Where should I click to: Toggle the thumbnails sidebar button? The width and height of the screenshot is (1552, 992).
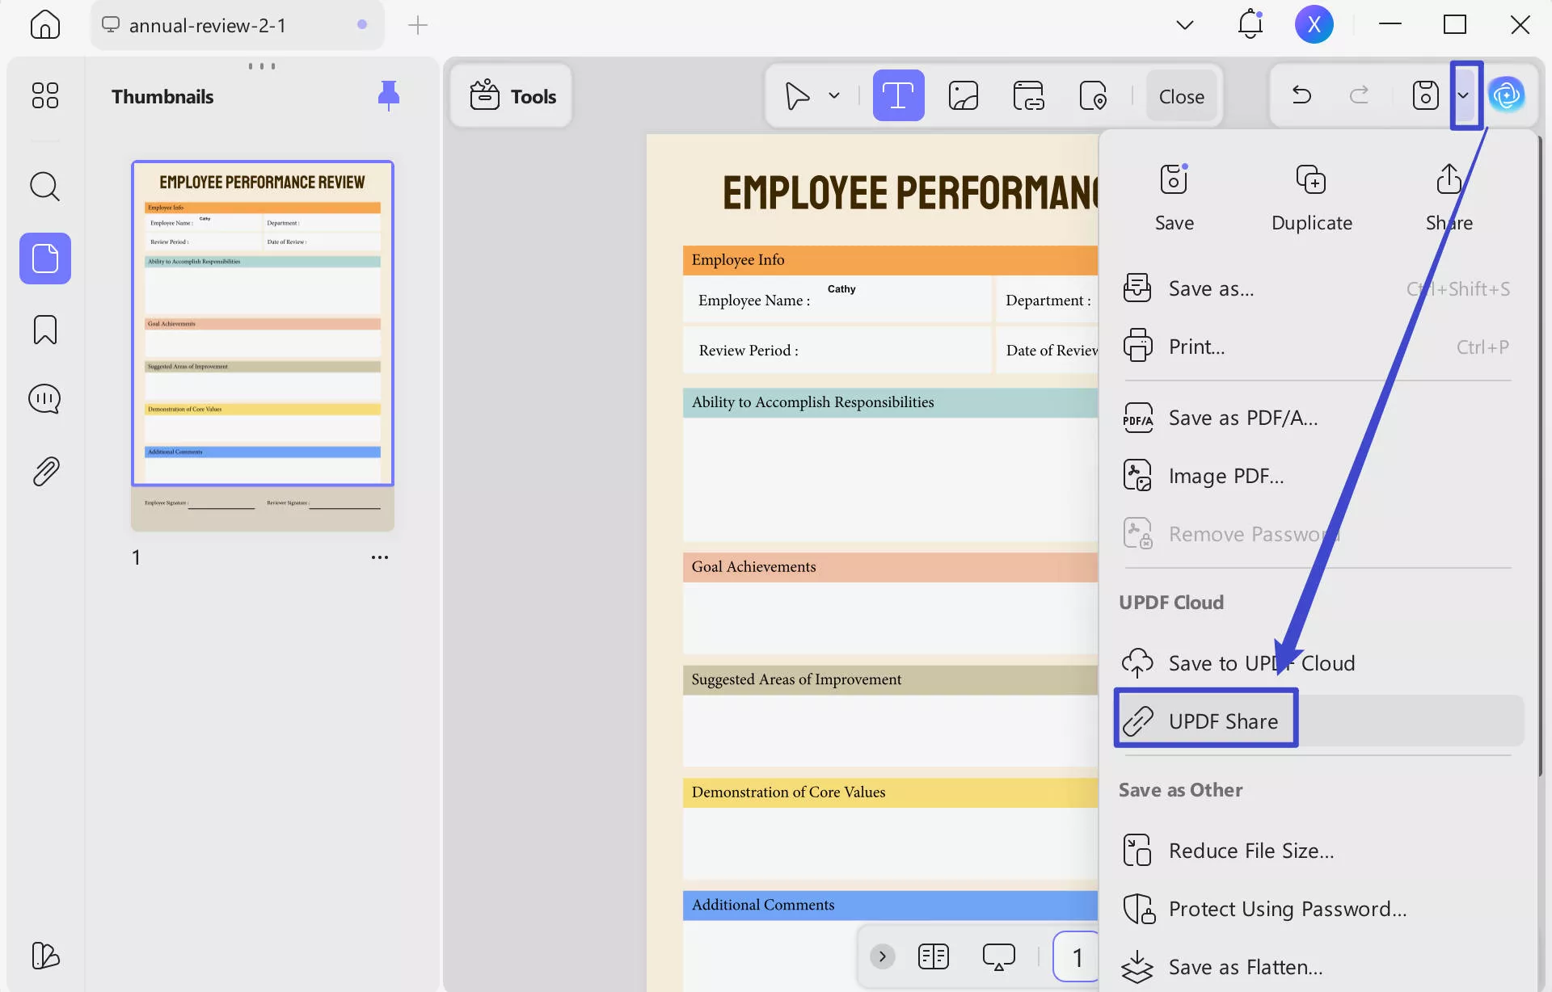pos(44,259)
